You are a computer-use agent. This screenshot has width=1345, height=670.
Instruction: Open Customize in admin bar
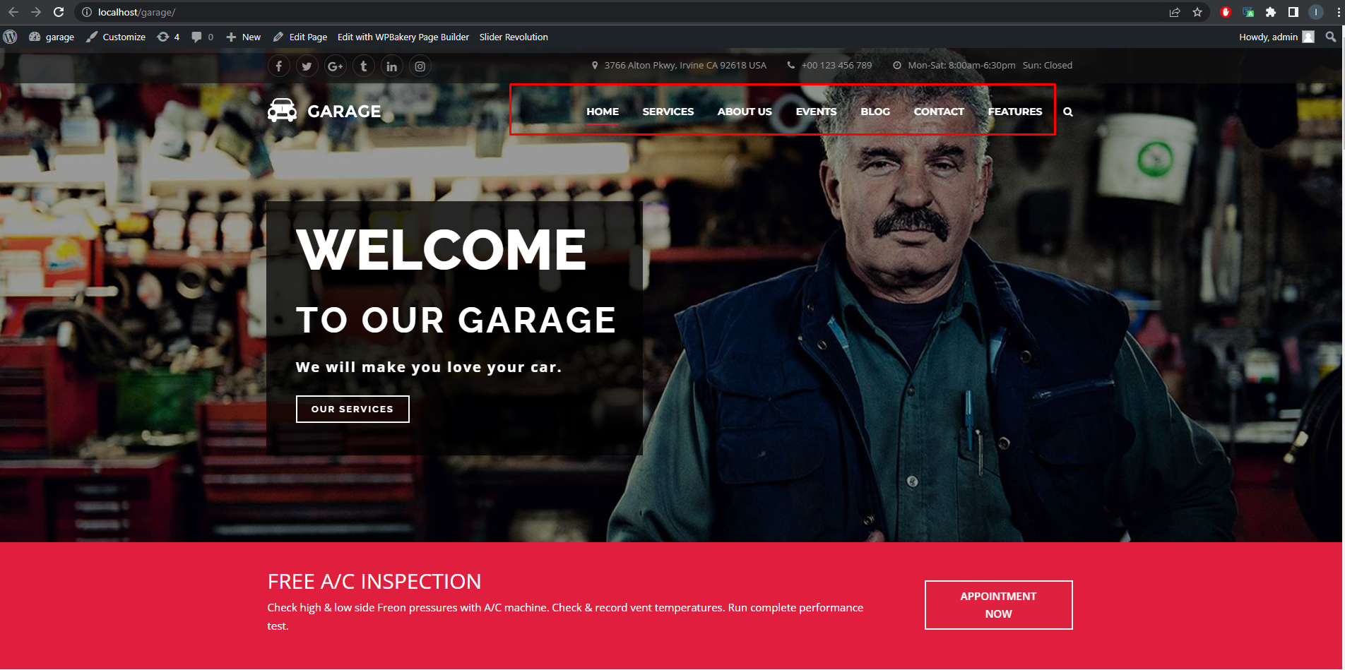pos(116,37)
